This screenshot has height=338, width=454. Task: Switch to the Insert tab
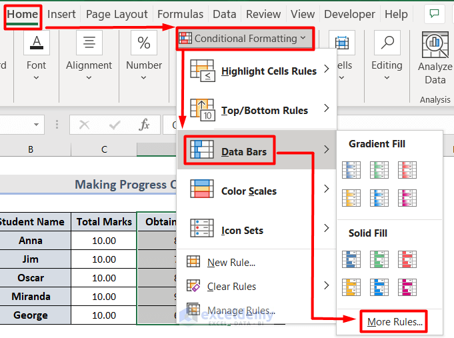pyautogui.click(x=61, y=14)
